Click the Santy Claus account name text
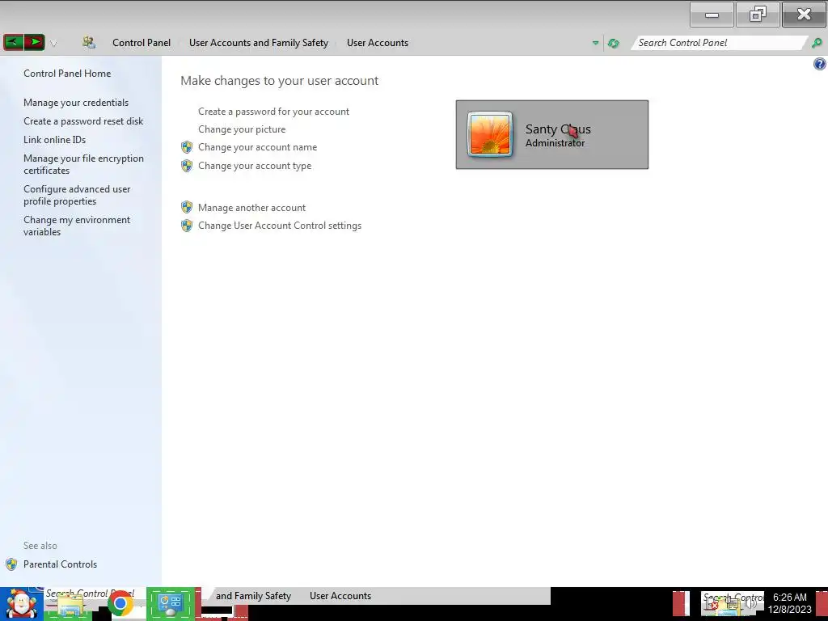Viewport: 828px width, 621px height. point(558,129)
